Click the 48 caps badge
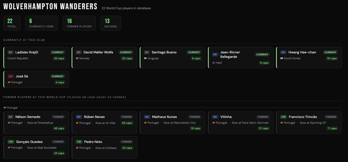Image resolution: width=348 pixels, height=162 pixels. pyautogui.click(x=59, y=128)
